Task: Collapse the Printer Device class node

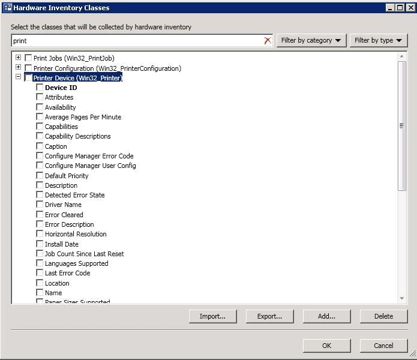Action: click(x=18, y=77)
